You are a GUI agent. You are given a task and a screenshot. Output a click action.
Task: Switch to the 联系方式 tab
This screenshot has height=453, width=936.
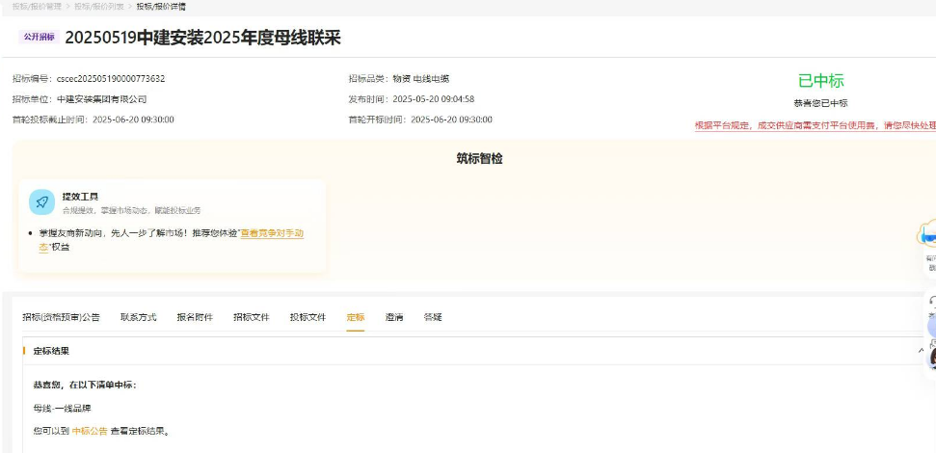click(138, 317)
